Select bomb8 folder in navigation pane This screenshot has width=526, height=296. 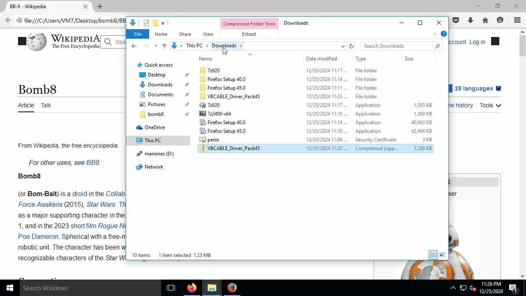[156, 114]
